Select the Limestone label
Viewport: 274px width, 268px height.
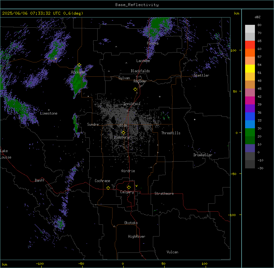[x=49, y=113]
